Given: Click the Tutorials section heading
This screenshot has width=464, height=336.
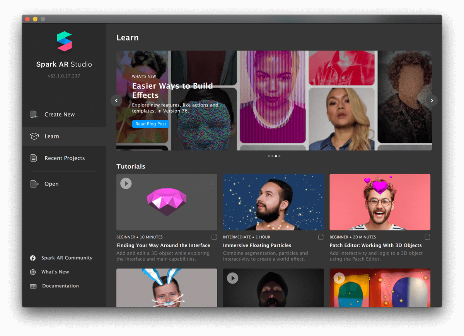Looking at the screenshot, I should click(131, 166).
